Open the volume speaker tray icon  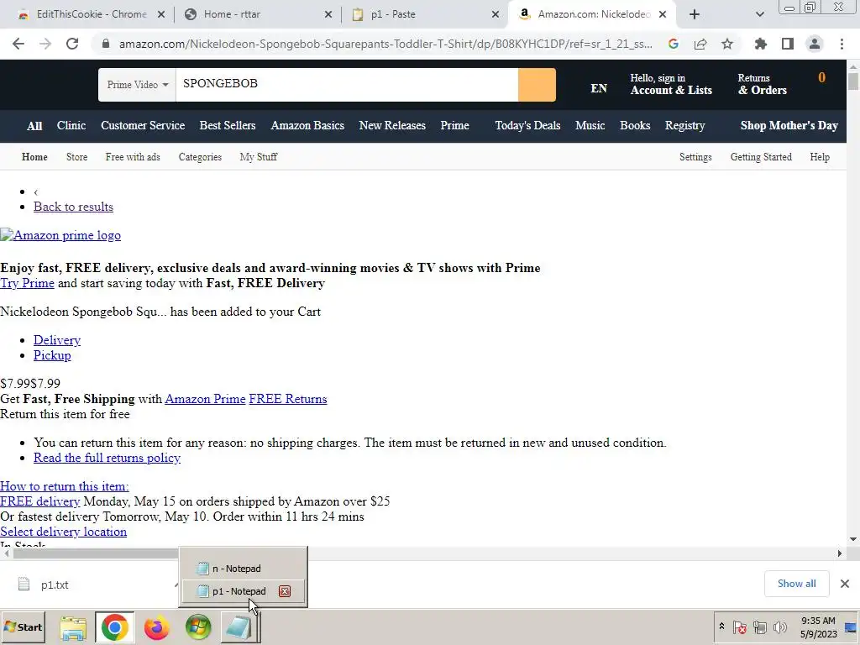[x=779, y=627]
